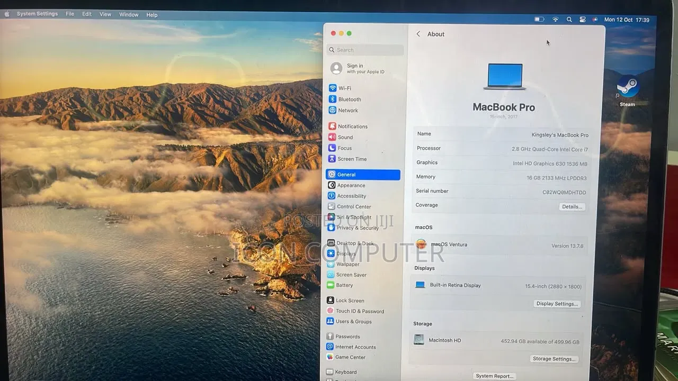
Task: Select Accessibility icon in sidebar
Action: click(332, 196)
